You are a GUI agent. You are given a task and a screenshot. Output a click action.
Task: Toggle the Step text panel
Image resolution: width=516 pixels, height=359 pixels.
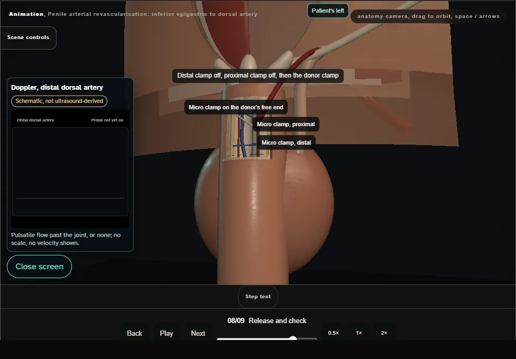pyautogui.click(x=258, y=297)
